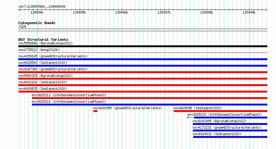This screenshot has width=276, height=149.
Task: Open the nsv6142485 (ByrskaBishop2022) label
Action: point(220,121)
